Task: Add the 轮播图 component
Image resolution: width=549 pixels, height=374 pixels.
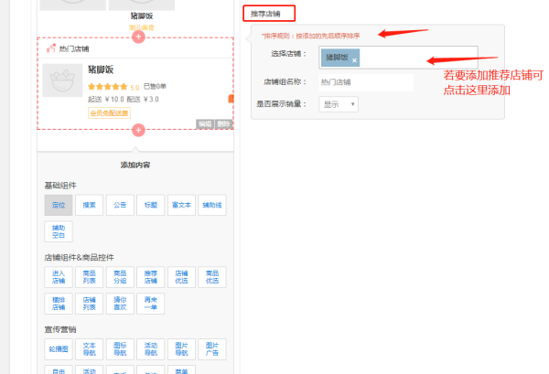Action: [x=59, y=348]
